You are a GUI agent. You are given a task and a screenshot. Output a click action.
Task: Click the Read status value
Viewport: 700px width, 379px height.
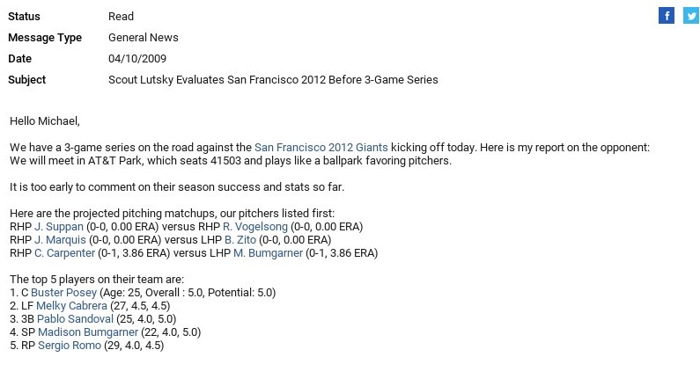click(121, 17)
